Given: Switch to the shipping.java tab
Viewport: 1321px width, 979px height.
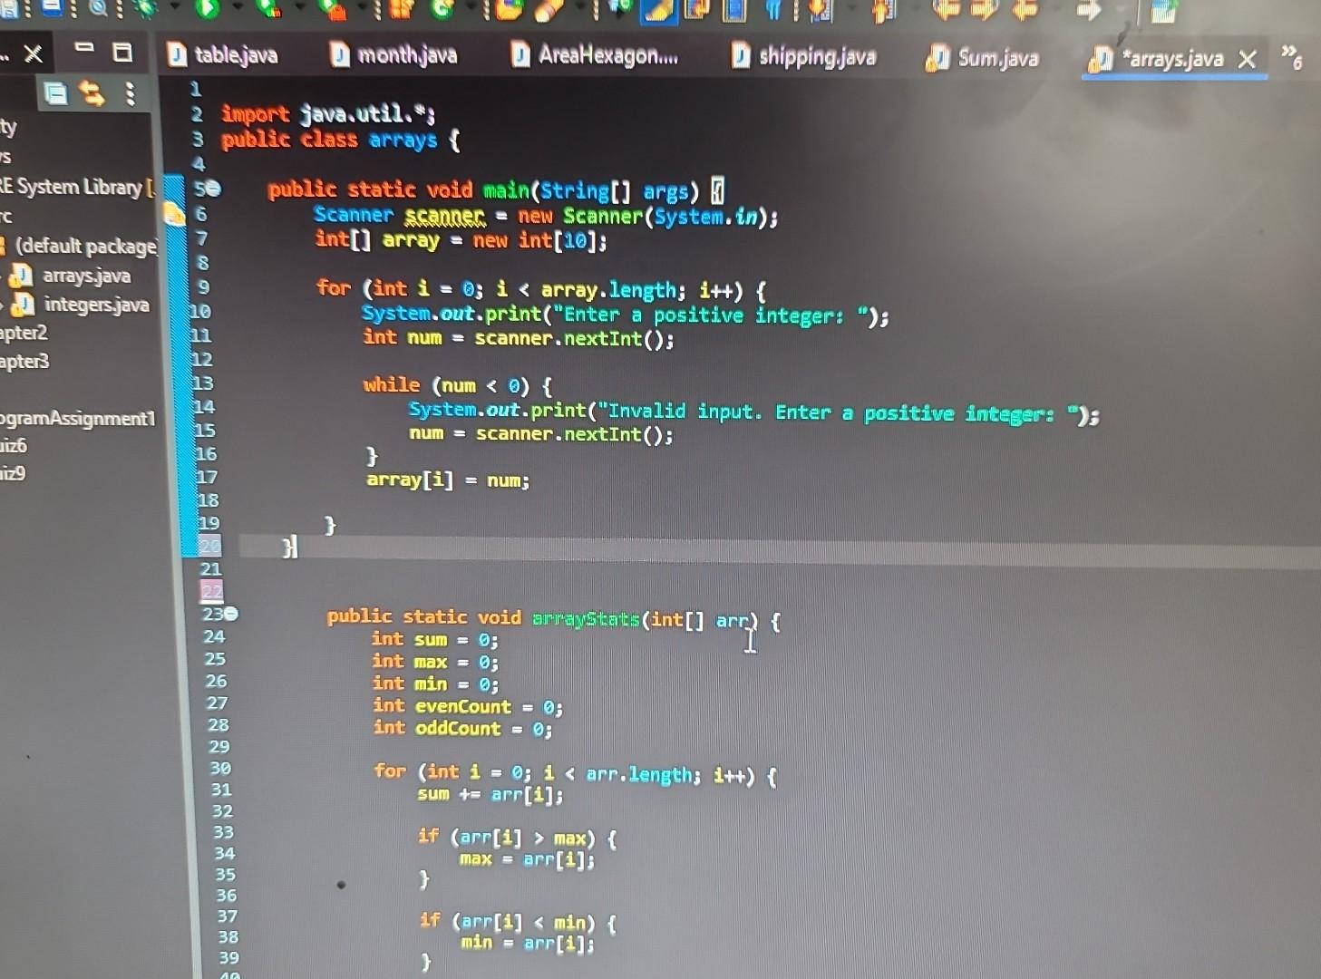Looking at the screenshot, I should pyautogui.click(x=817, y=57).
